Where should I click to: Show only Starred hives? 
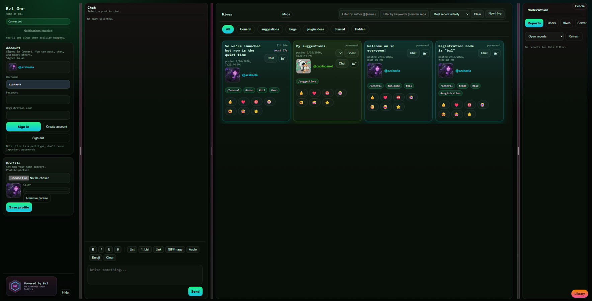(x=339, y=29)
